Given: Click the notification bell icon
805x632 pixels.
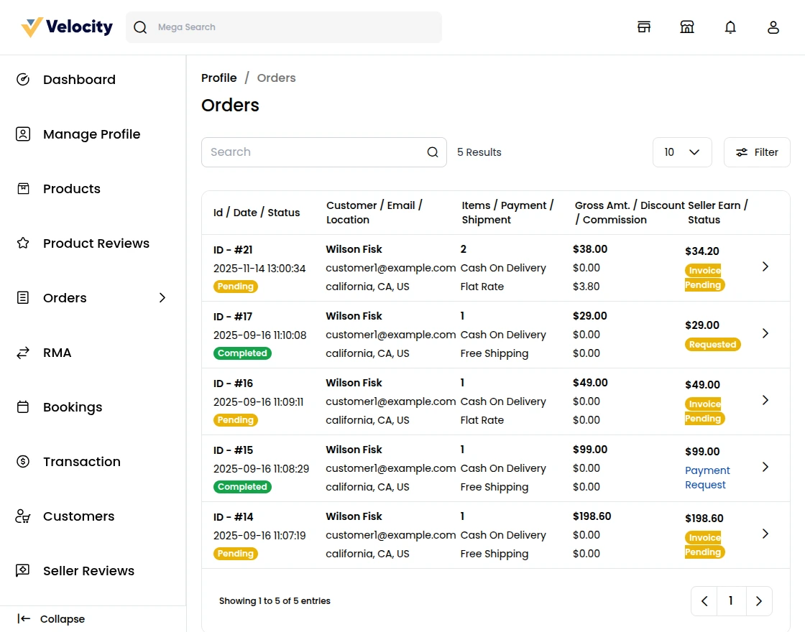Looking at the screenshot, I should (730, 27).
